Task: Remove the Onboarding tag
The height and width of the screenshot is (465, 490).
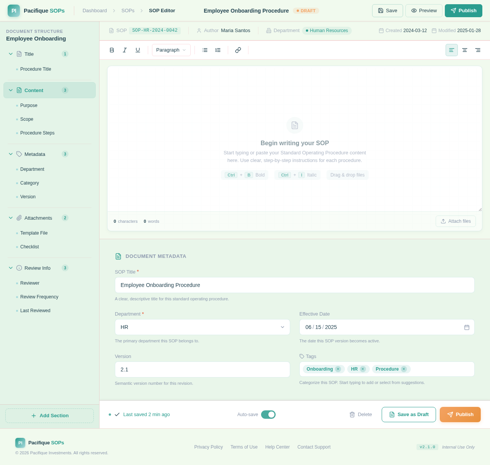Action: click(x=338, y=369)
